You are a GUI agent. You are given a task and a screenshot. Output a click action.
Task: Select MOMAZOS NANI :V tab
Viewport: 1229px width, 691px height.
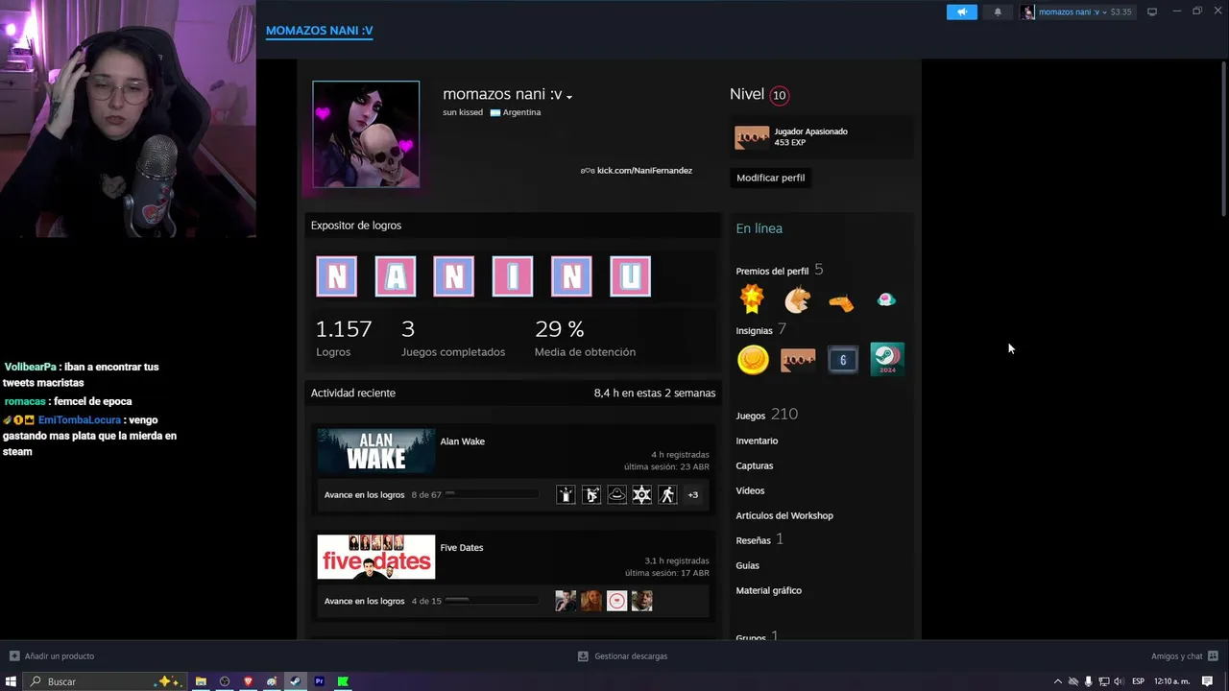click(x=319, y=30)
